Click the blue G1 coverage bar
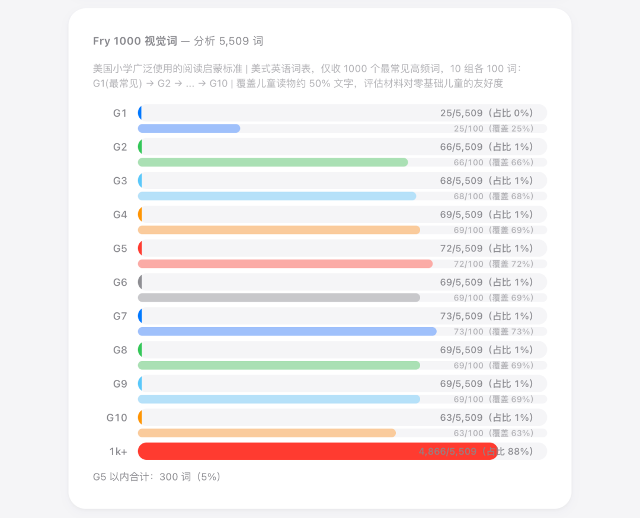 (189, 129)
